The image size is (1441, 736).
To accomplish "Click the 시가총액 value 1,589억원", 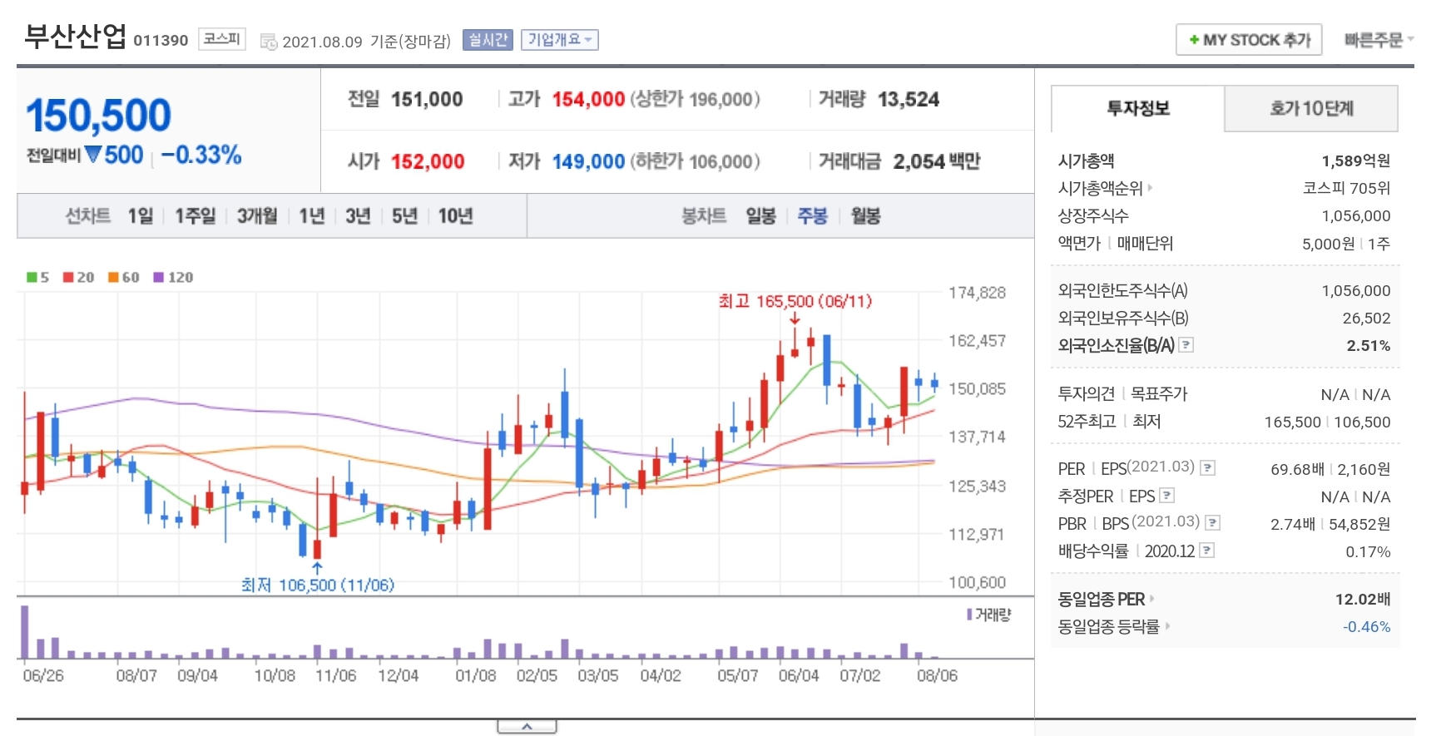I will (x=1356, y=161).
